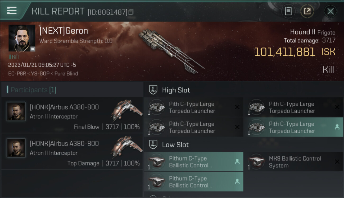
Task: Close the kill report window
Action: point(330,11)
